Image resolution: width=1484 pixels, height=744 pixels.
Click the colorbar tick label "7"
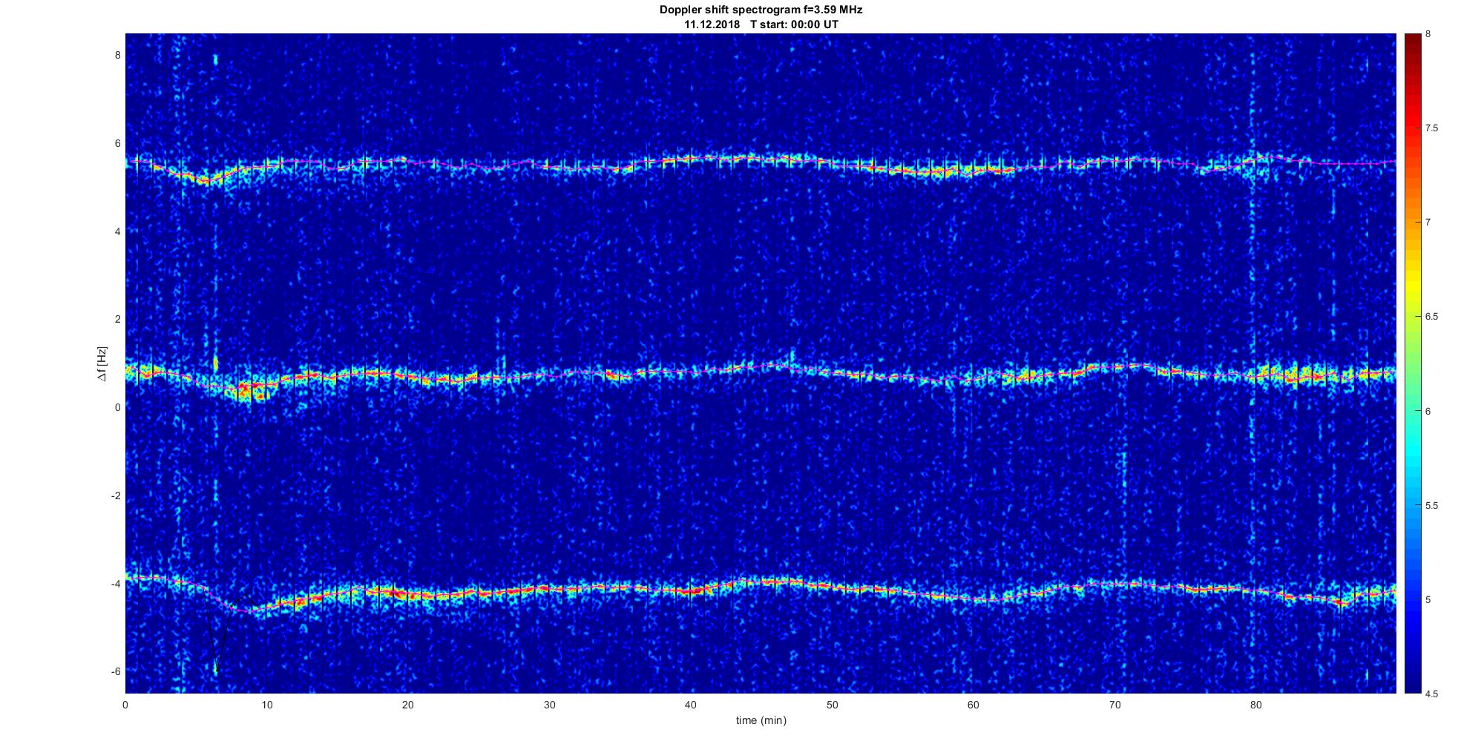click(x=1428, y=223)
